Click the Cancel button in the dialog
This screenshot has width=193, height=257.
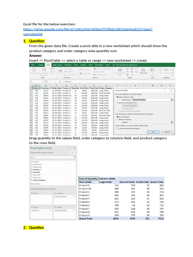[x=167, y=132]
